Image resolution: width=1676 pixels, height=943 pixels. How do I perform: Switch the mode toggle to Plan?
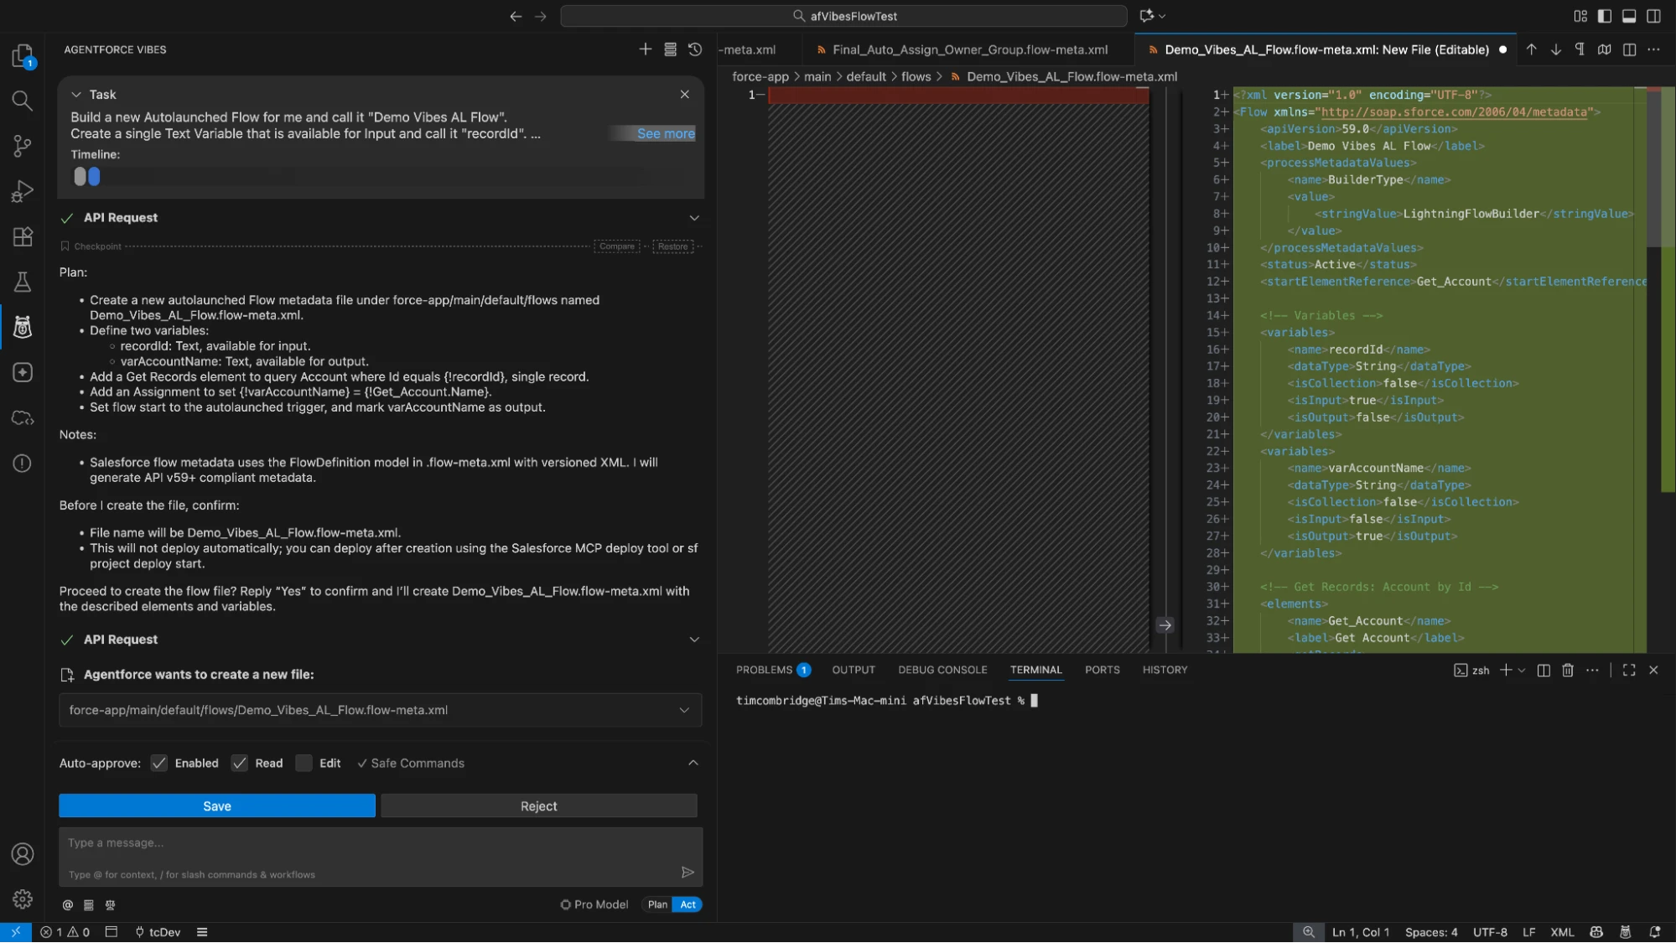pyautogui.click(x=657, y=904)
